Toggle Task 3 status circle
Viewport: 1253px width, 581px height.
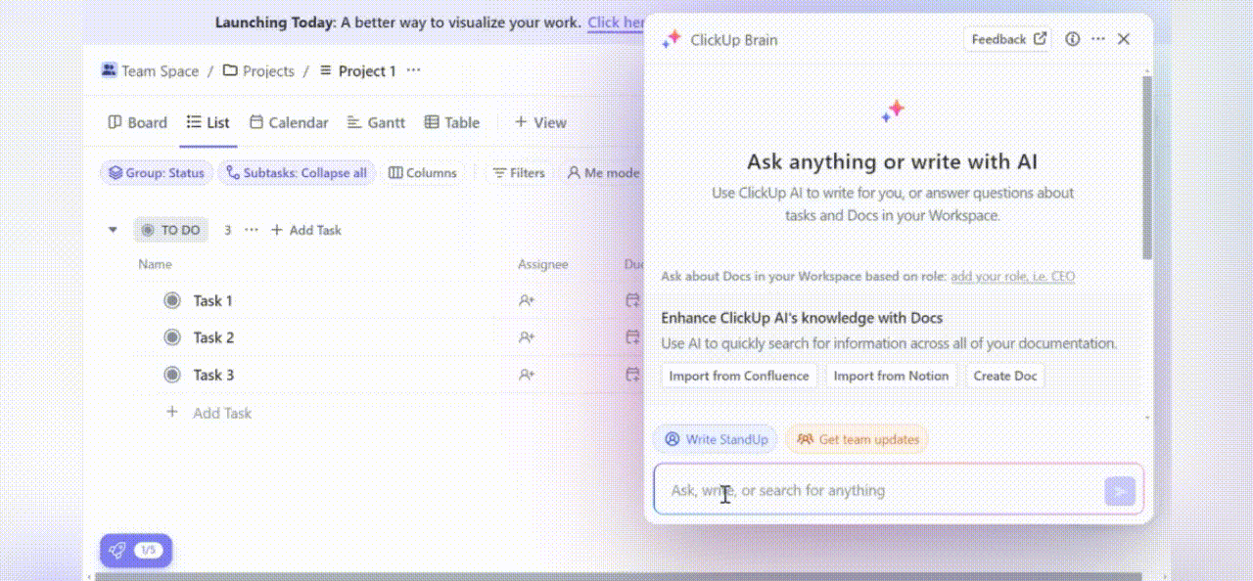coord(172,376)
